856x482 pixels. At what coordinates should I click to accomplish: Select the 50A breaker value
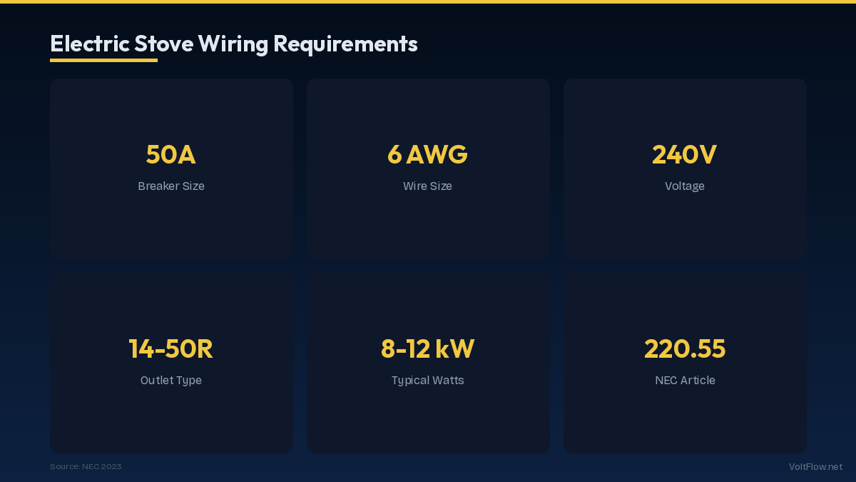(x=171, y=154)
